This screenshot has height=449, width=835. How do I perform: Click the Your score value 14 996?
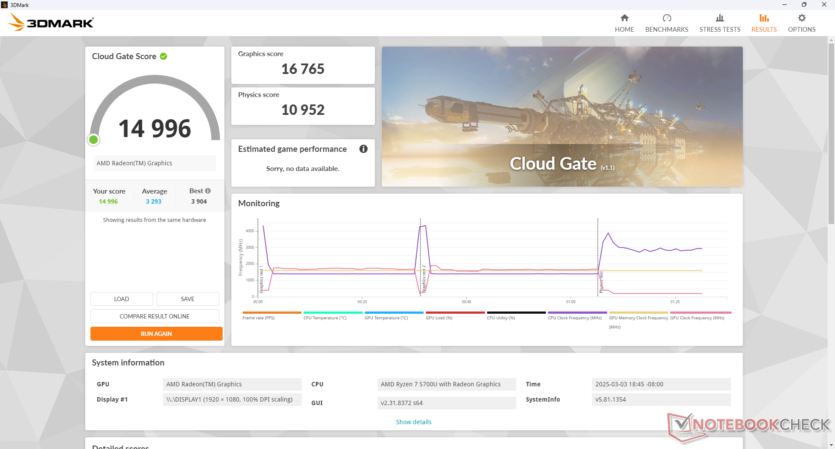click(x=108, y=201)
